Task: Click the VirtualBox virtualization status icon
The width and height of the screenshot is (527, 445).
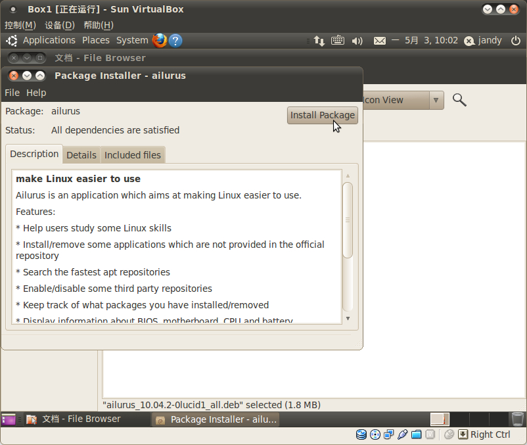Action: coord(430,434)
